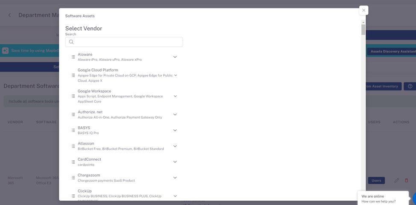Click the vendor Search input field
This screenshot has height=205, width=416.
tap(124, 42)
